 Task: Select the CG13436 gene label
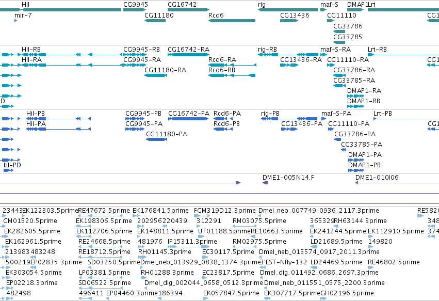pos(295,15)
